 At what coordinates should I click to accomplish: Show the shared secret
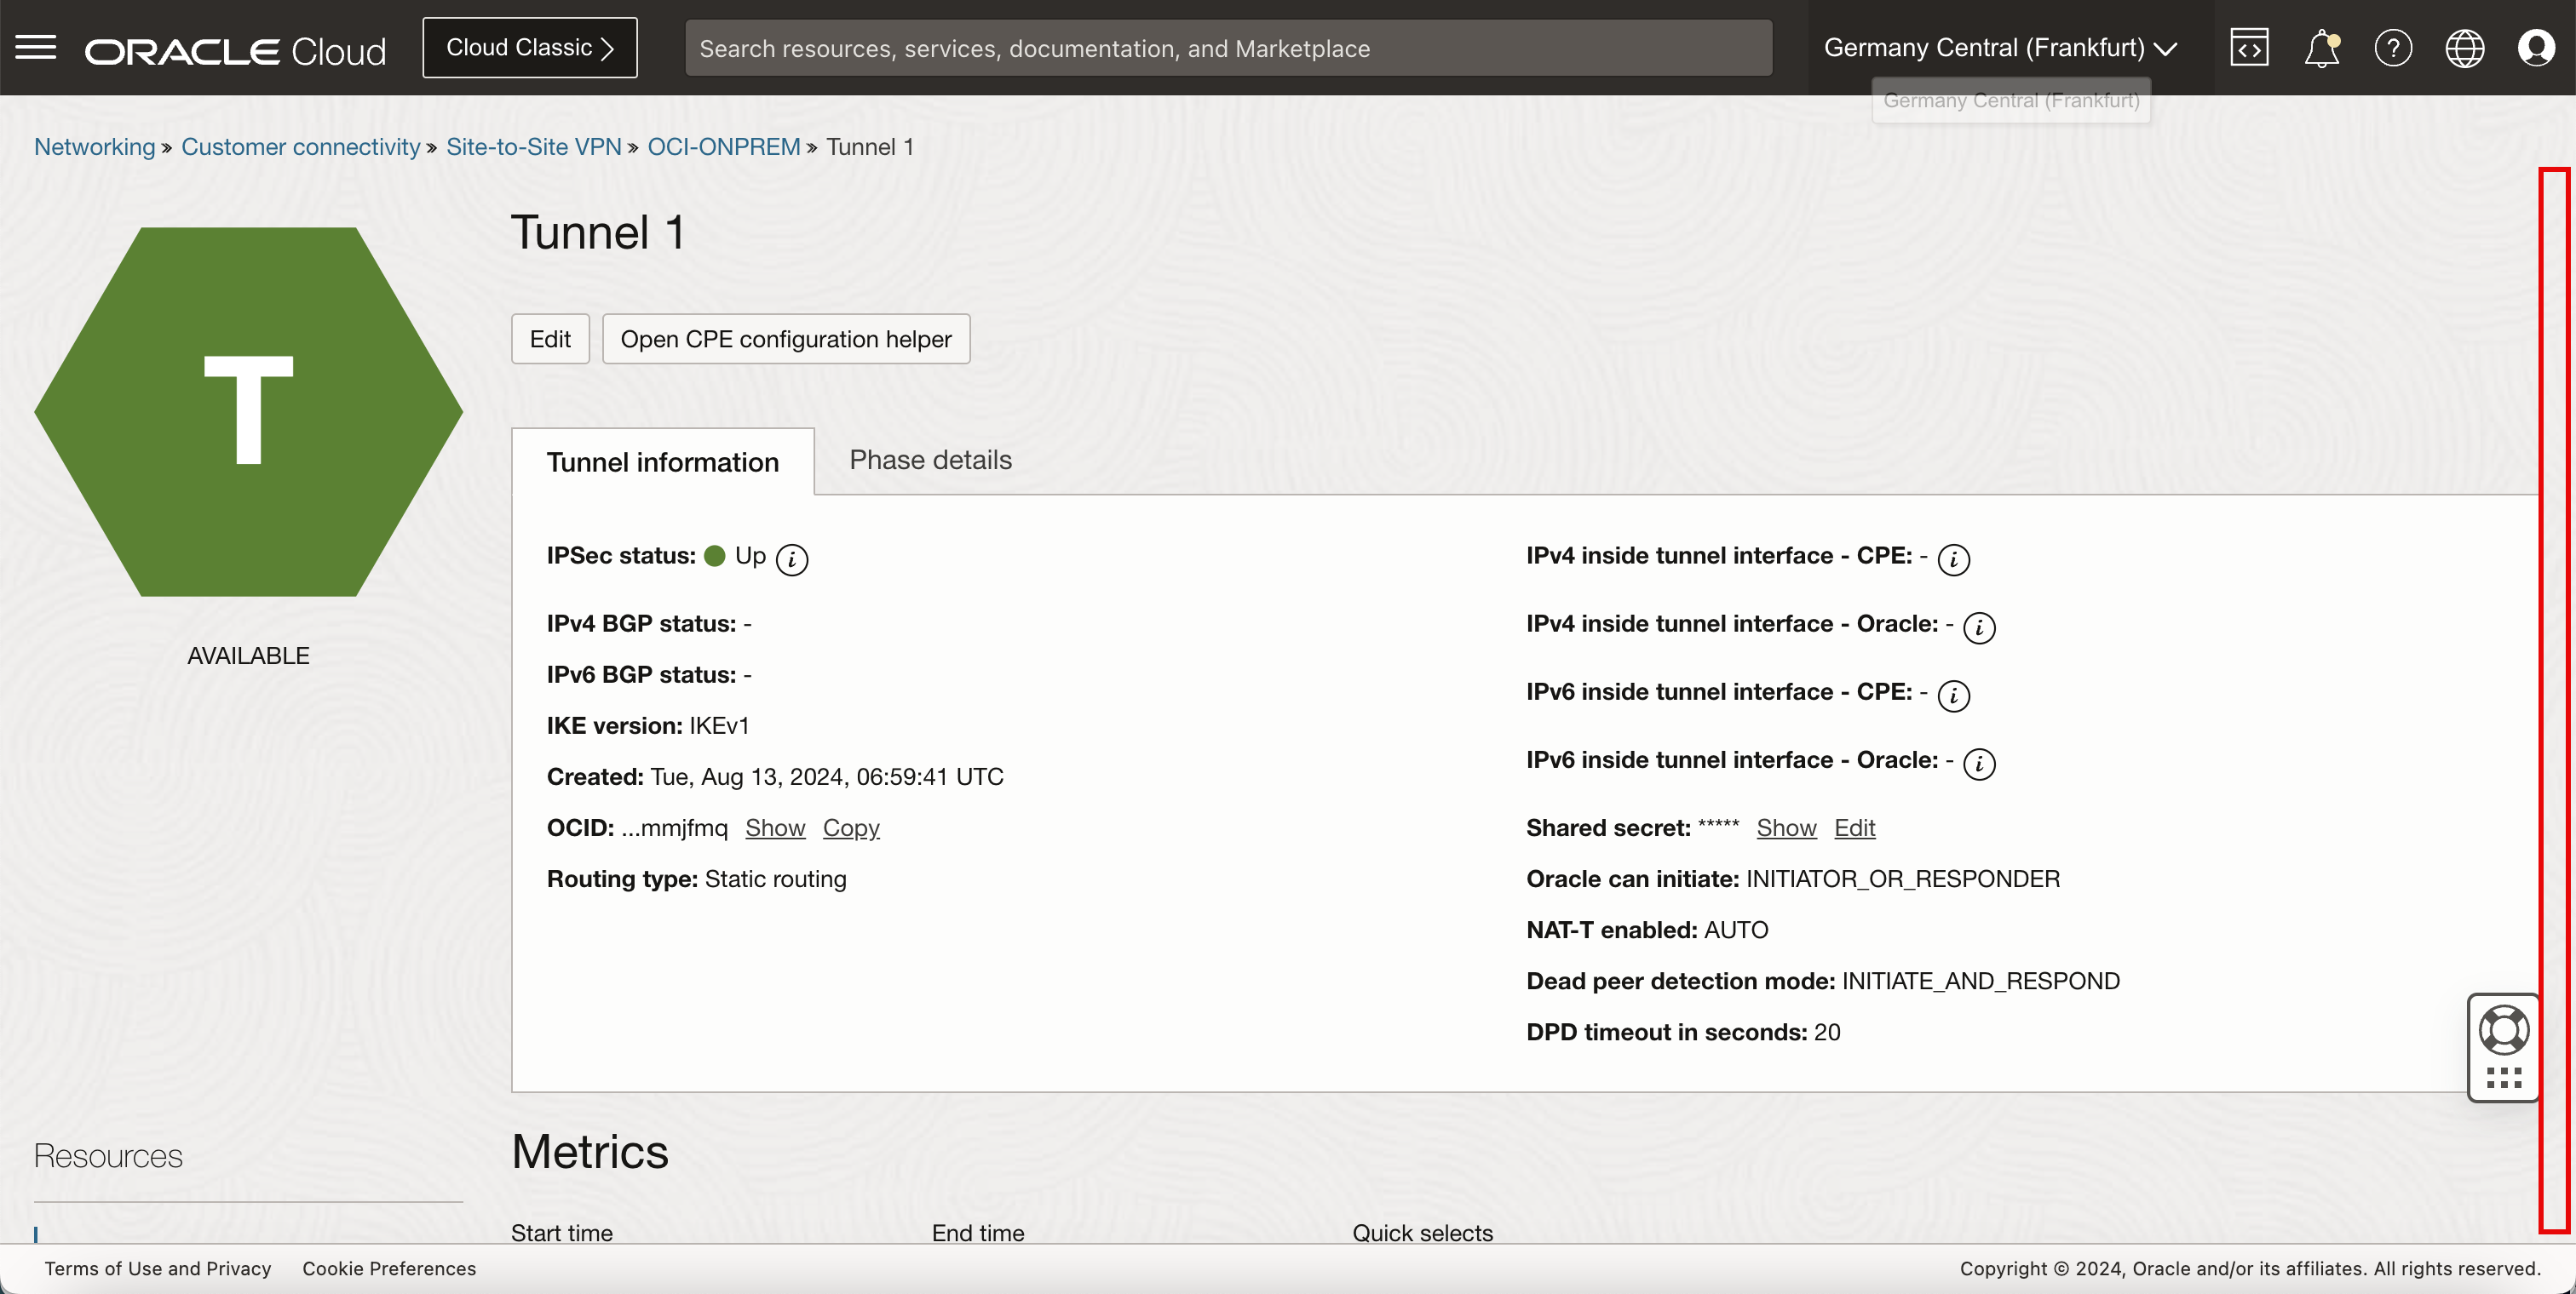tap(1786, 827)
